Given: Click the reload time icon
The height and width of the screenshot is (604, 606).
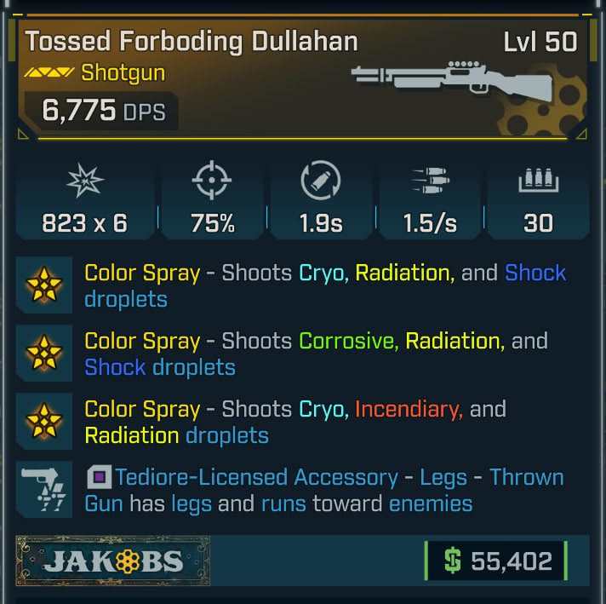Looking at the screenshot, I should (321, 181).
